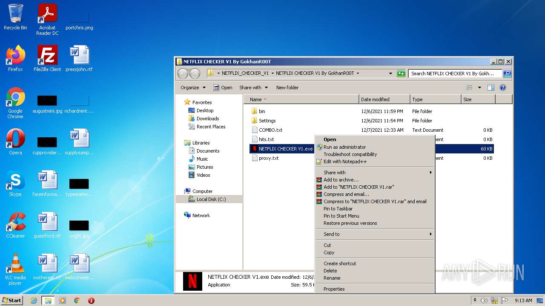Open the Organize dropdown menu
The height and width of the screenshot is (306, 545).
193,88
